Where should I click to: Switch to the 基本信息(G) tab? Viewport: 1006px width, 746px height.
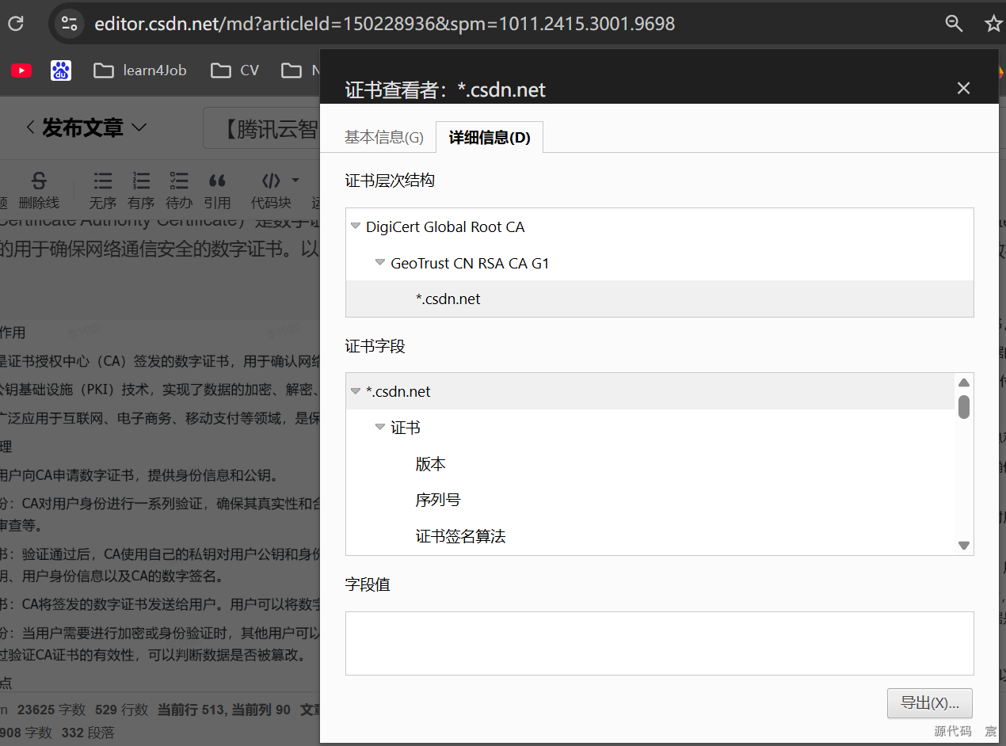coord(384,137)
